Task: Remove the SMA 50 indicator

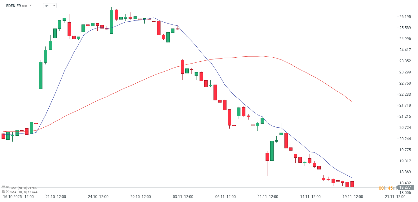Action: tap(7, 187)
